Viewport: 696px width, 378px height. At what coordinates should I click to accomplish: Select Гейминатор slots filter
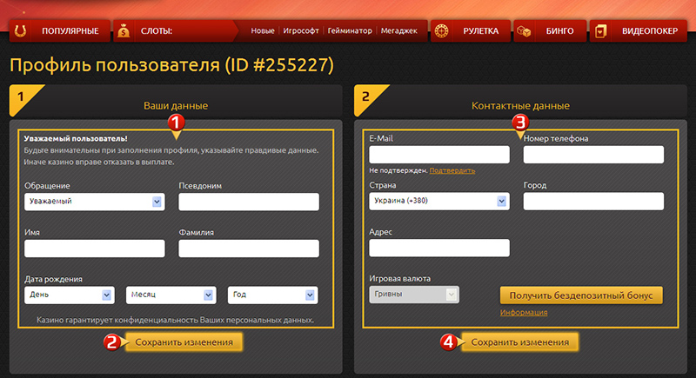pos(350,31)
